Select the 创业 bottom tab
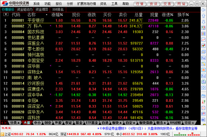Screen dimensions: 207x137 click(48, 123)
